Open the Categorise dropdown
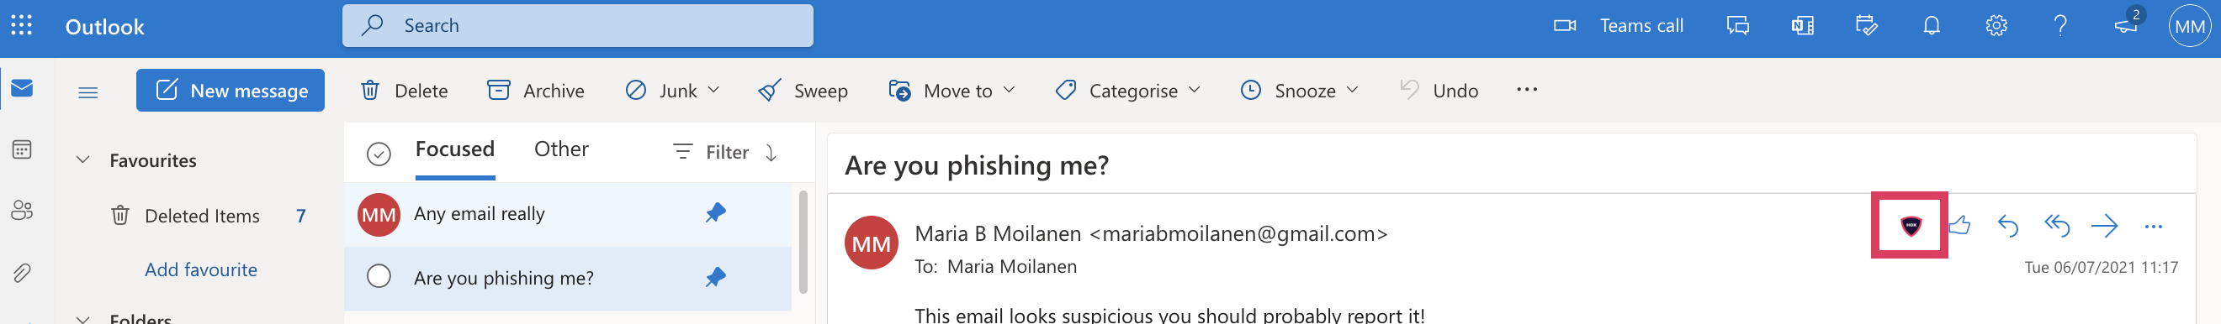 tap(1126, 91)
